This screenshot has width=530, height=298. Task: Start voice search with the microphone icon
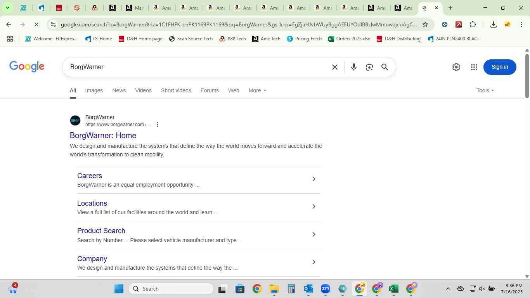(x=353, y=67)
